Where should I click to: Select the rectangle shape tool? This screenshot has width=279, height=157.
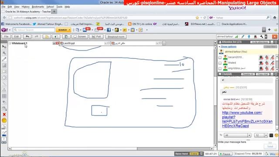coord(4,72)
